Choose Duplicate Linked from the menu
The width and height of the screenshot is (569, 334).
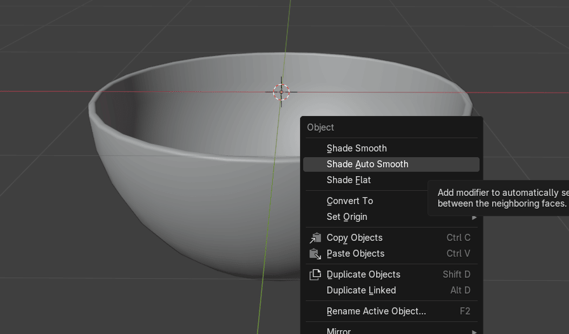pos(361,290)
